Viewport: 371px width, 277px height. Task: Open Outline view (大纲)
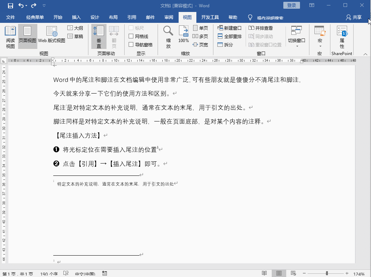[75, 28]
